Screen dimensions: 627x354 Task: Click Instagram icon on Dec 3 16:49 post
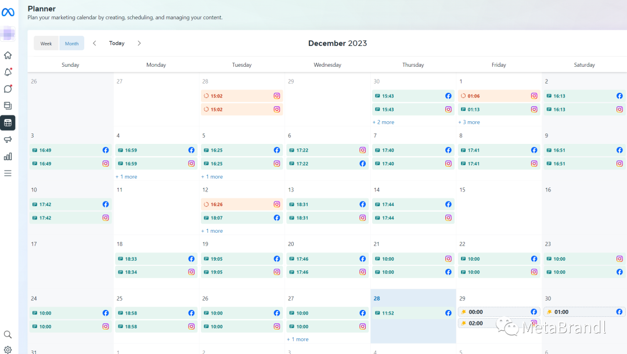point(106,164)
